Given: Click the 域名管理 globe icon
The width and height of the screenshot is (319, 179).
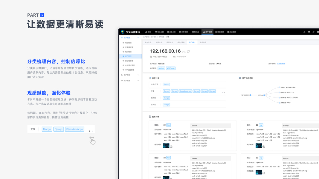Looking at the screenshot, I should pos(123,52).
